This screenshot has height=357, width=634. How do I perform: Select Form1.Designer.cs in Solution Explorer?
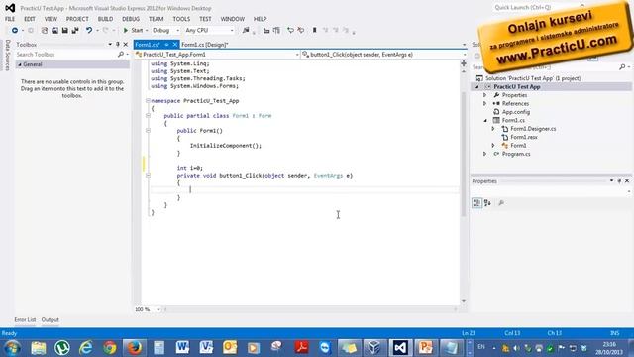[x=533, y=129]
